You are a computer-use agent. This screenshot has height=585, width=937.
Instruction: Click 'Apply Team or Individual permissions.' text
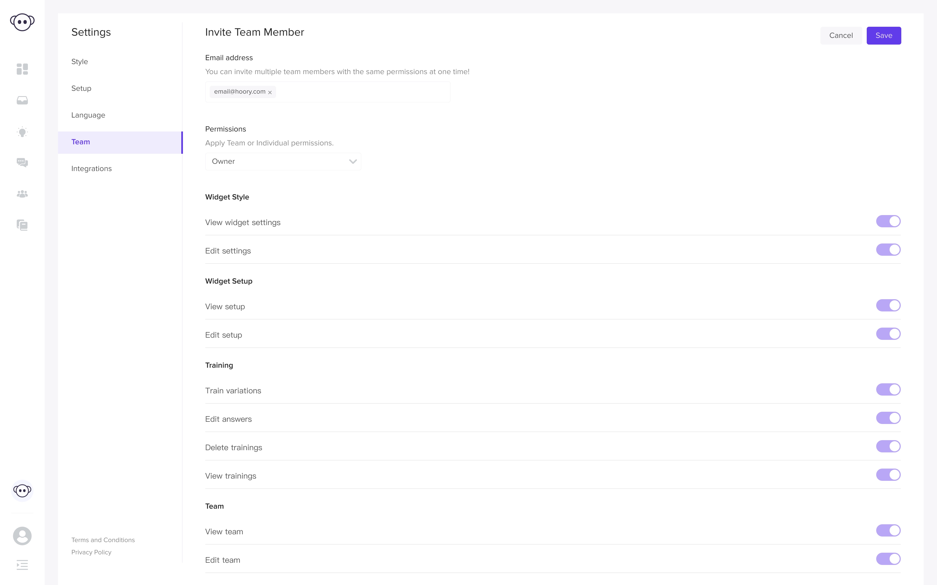tap(269, 143)
